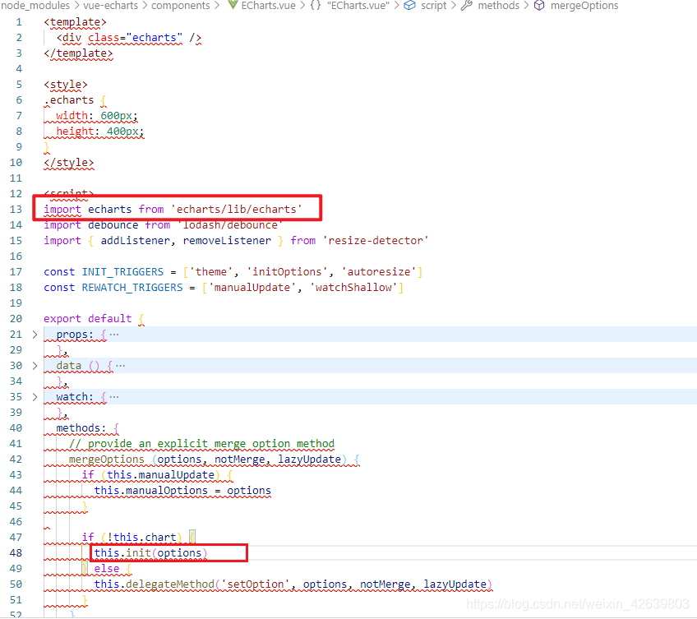Click the 'theme' string on line 17
697x619 pixels.
pyautogui.click(x=211, y=272)
